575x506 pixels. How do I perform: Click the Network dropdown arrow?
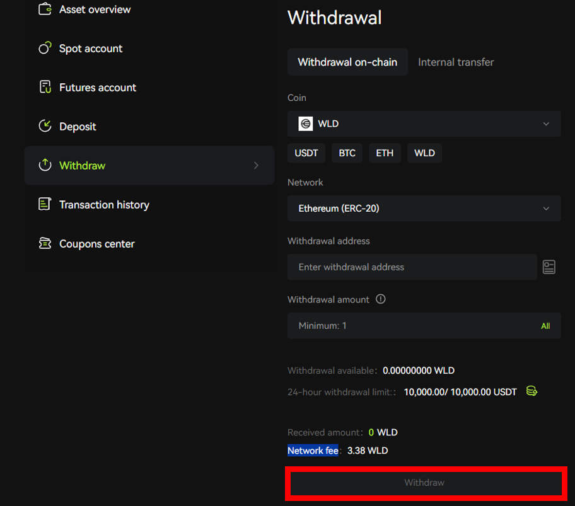tap(546, 209)
